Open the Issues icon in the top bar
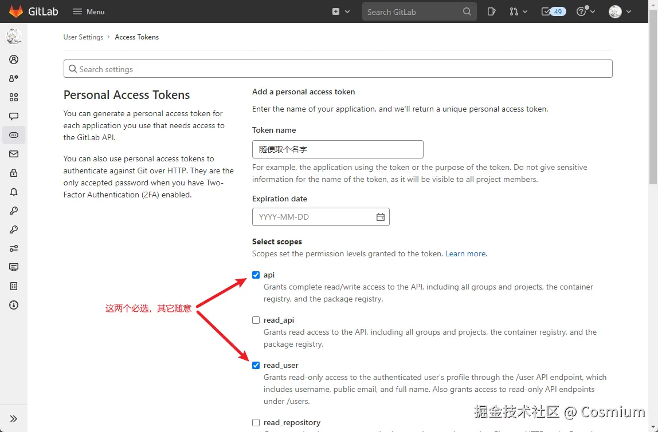Image resolution: width=658 pixels, height=432 pixels. [x=491, y=12]
